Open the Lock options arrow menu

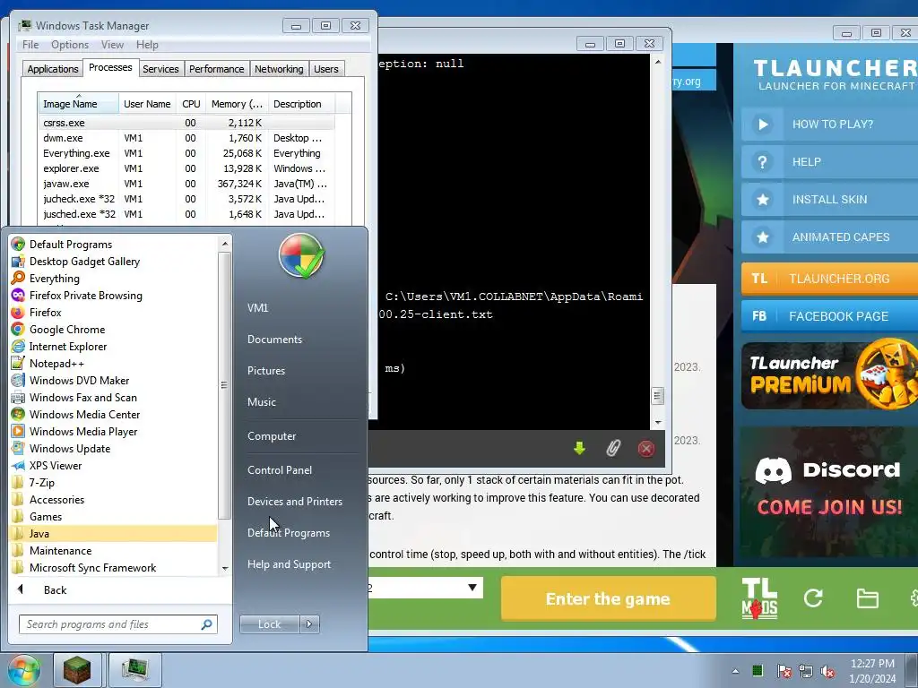coord(309,623)
